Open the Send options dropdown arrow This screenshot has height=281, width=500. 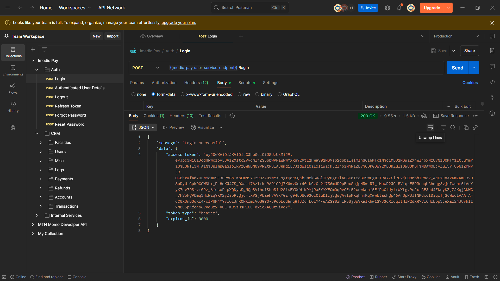coord(474,68)
